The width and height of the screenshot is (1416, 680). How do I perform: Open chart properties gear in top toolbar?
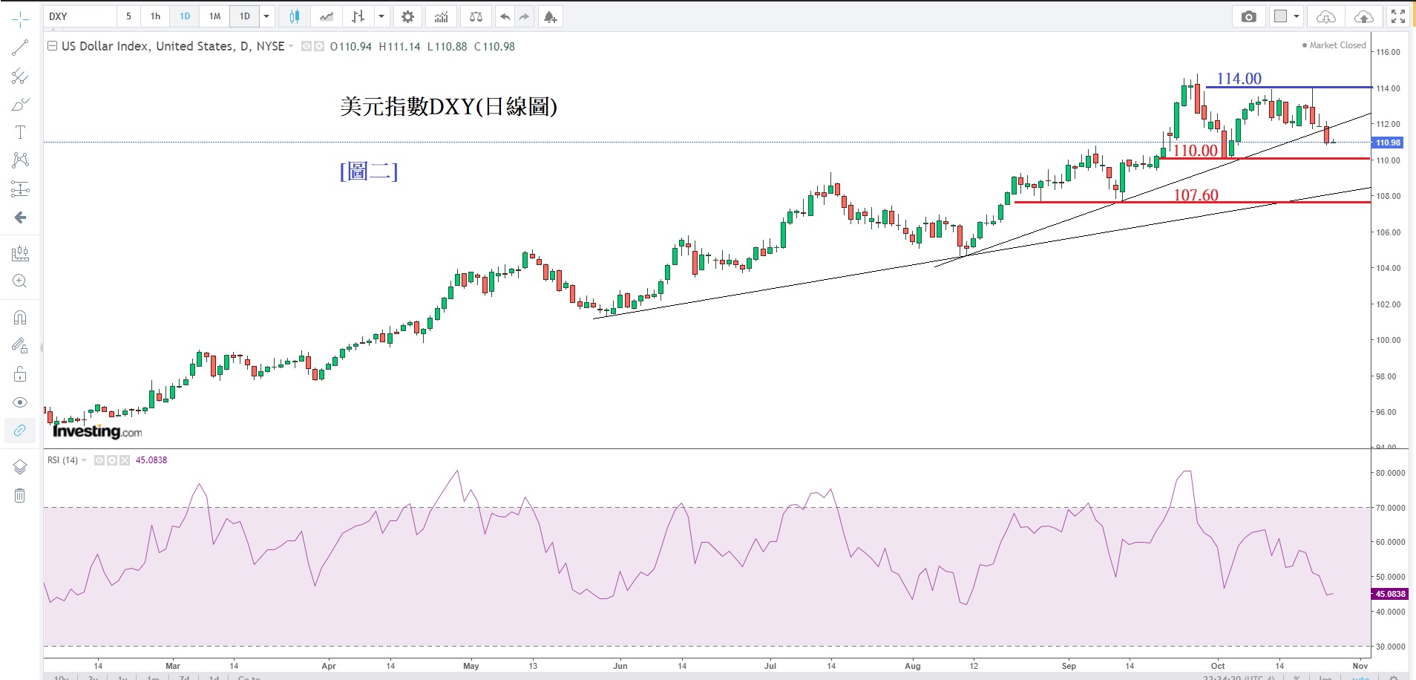(407, 16)
